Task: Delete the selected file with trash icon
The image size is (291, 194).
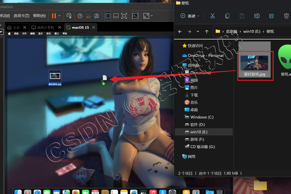Action: point(286,16)
